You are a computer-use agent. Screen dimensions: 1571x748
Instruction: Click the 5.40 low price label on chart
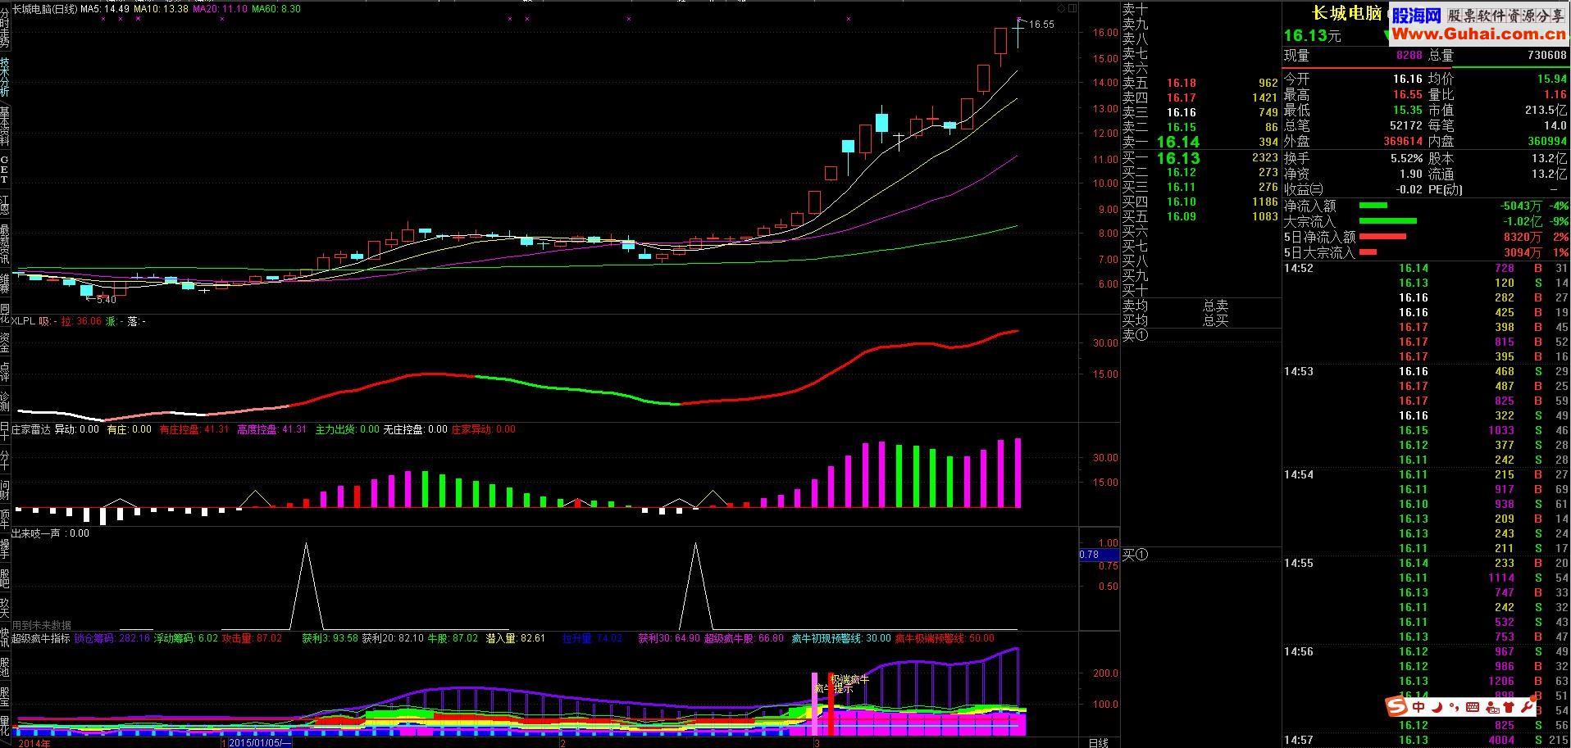(x=107, y=300)
